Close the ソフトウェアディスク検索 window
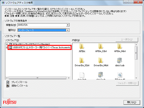Screen dimensions: 144x108 pyautogui.click(x=138, y=2)
